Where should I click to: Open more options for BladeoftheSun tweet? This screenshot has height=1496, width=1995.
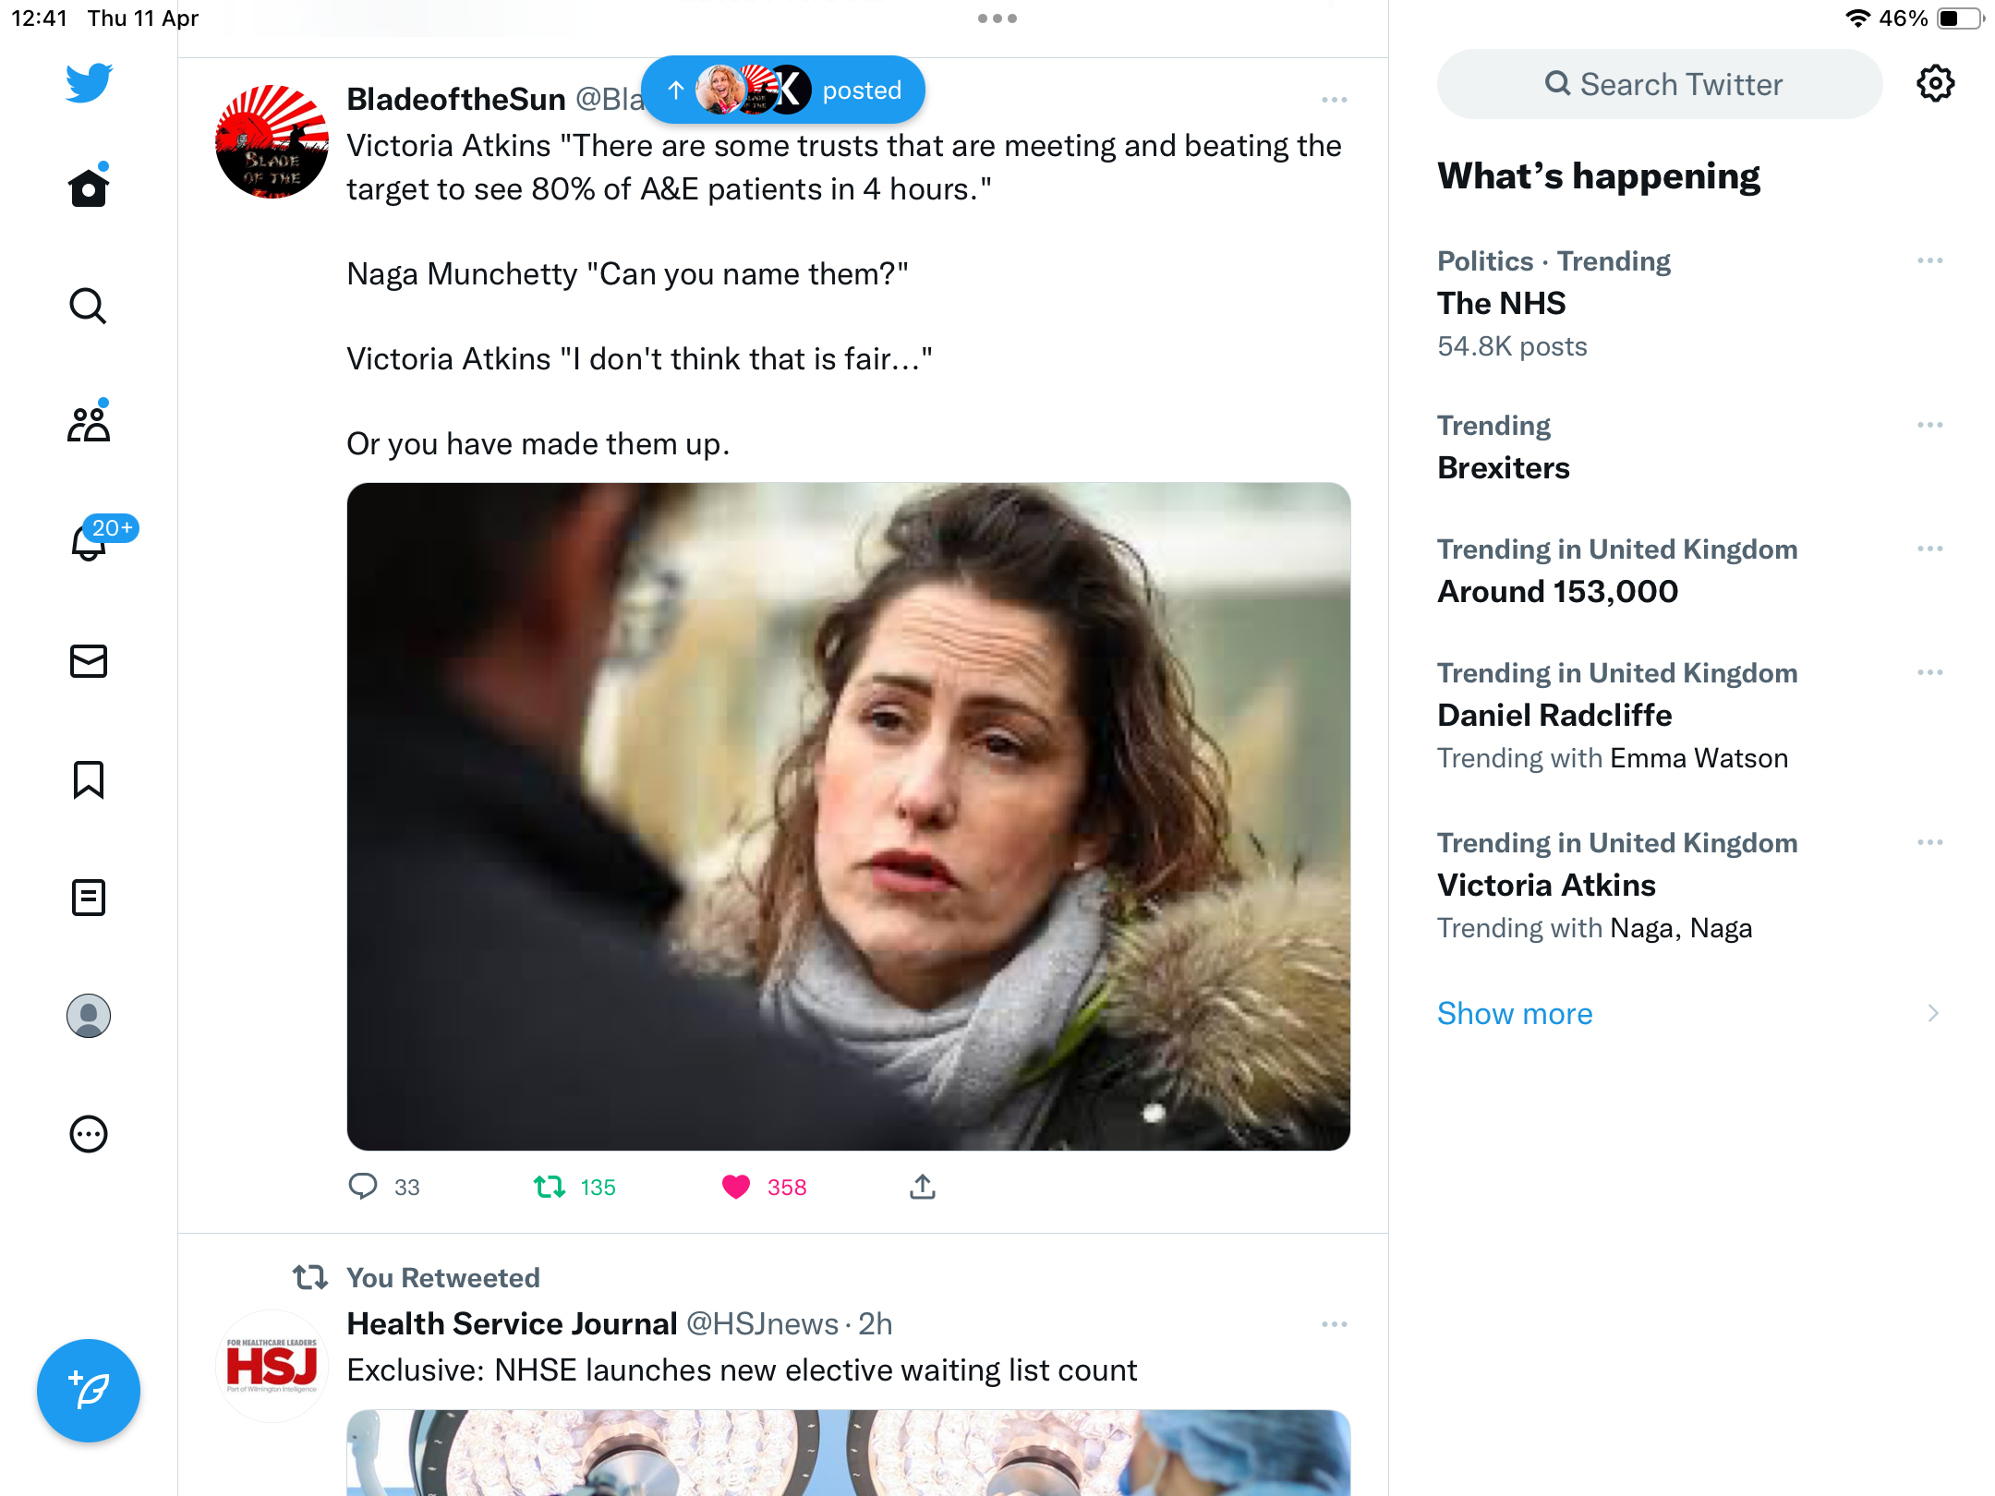pos(1334,100)
